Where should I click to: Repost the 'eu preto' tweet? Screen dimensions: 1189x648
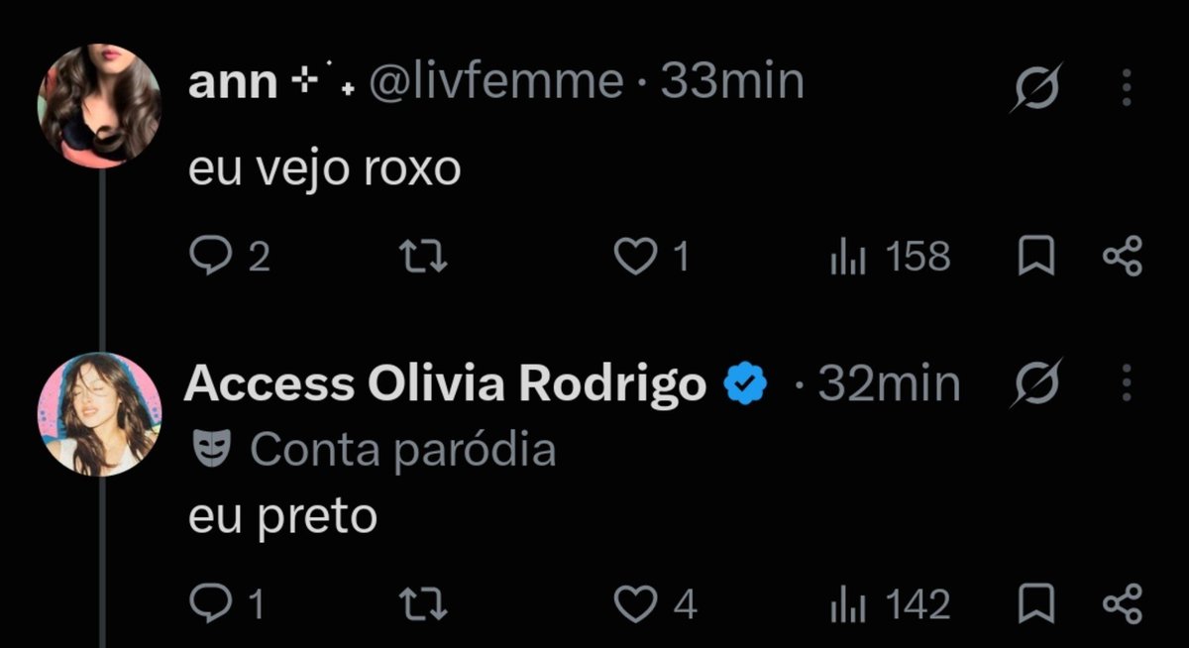422,604
